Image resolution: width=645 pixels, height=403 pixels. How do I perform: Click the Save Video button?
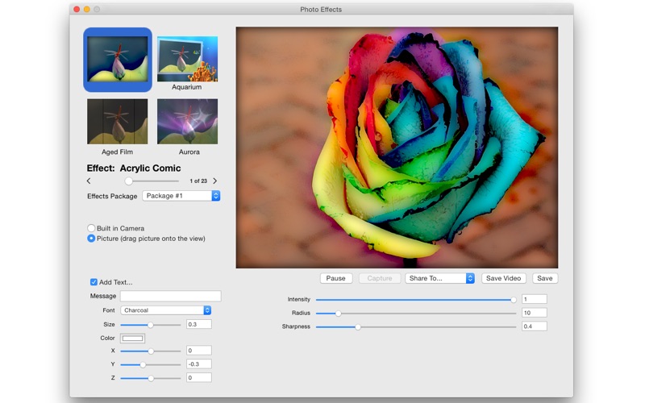(x=503, y=278)
